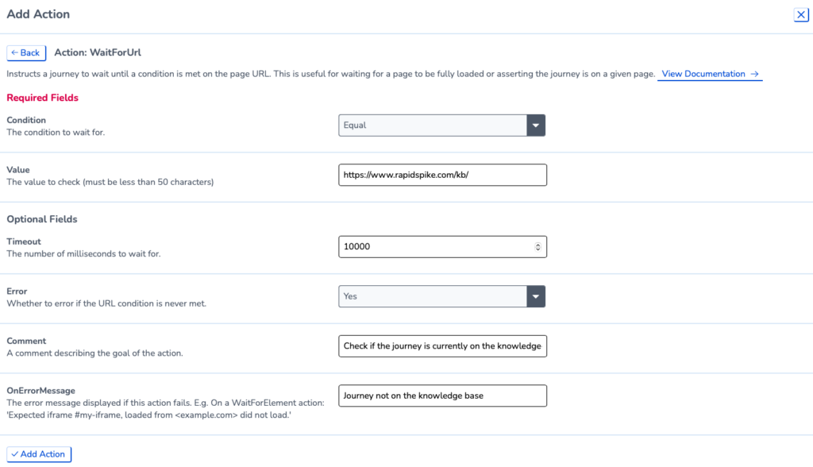
Task: Edit the Comment text field
Action: 442,346
